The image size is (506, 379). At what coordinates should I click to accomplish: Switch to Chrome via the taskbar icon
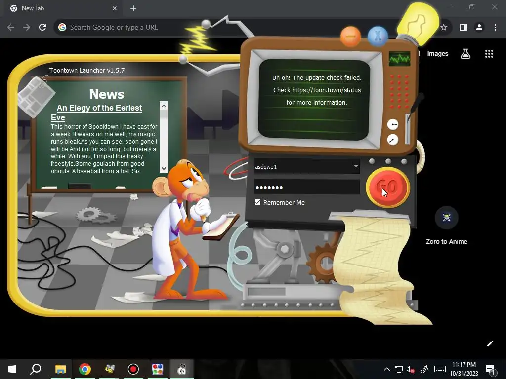point(84,369)
